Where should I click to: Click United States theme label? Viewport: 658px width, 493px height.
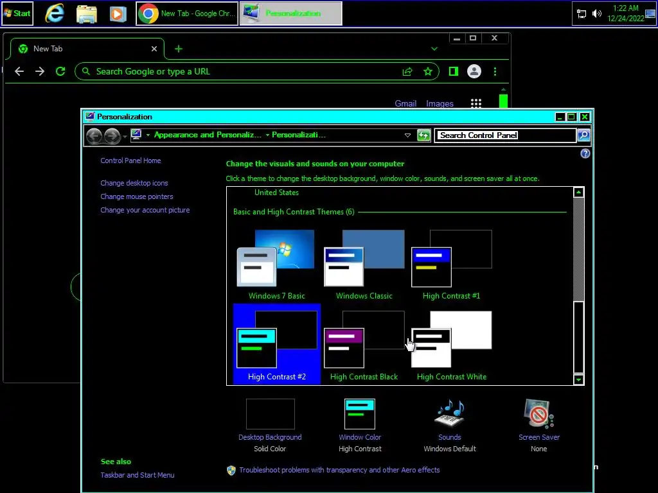[x=276, y=193]
